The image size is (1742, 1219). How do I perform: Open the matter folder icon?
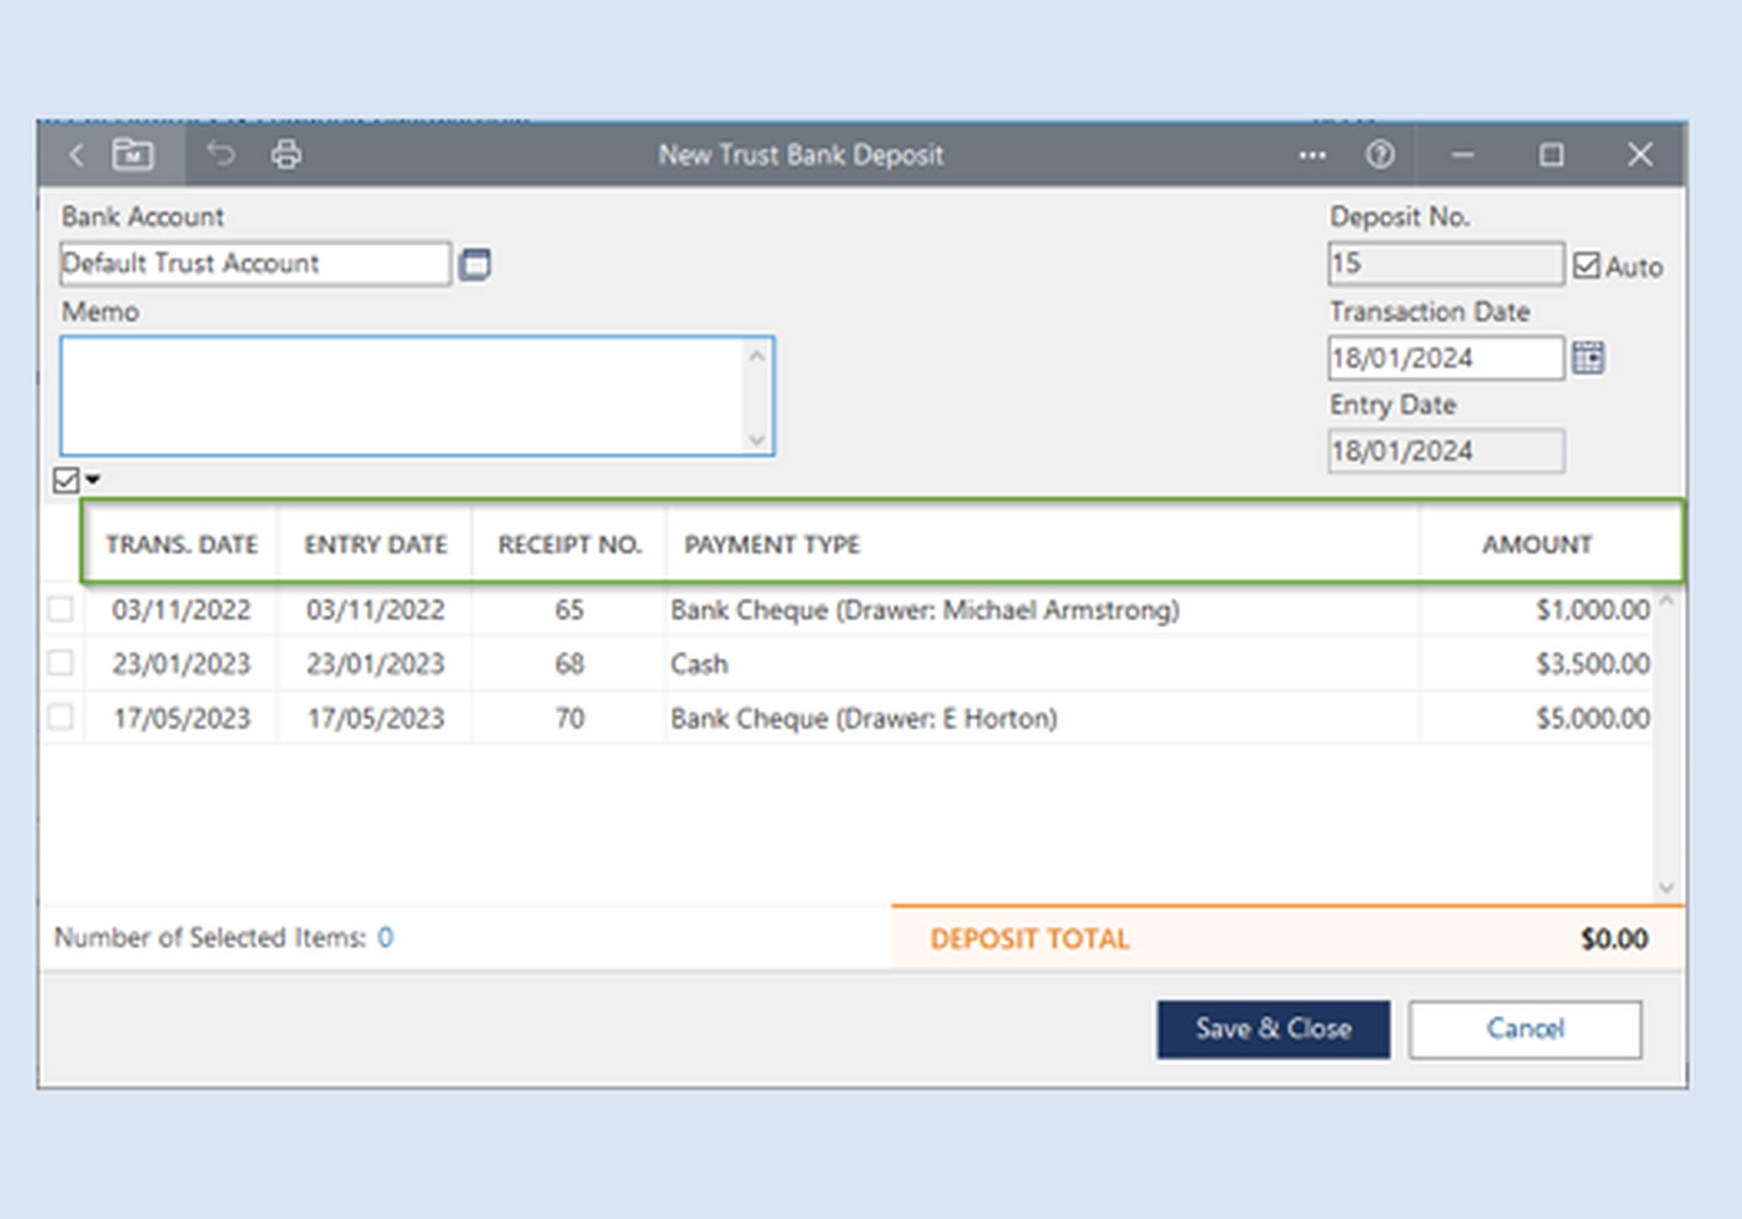[133, 154]
